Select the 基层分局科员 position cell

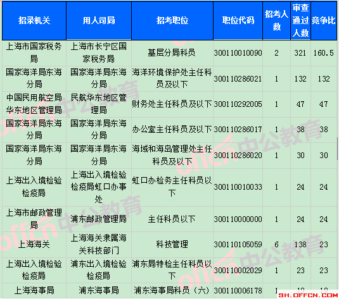click(172, 52)
